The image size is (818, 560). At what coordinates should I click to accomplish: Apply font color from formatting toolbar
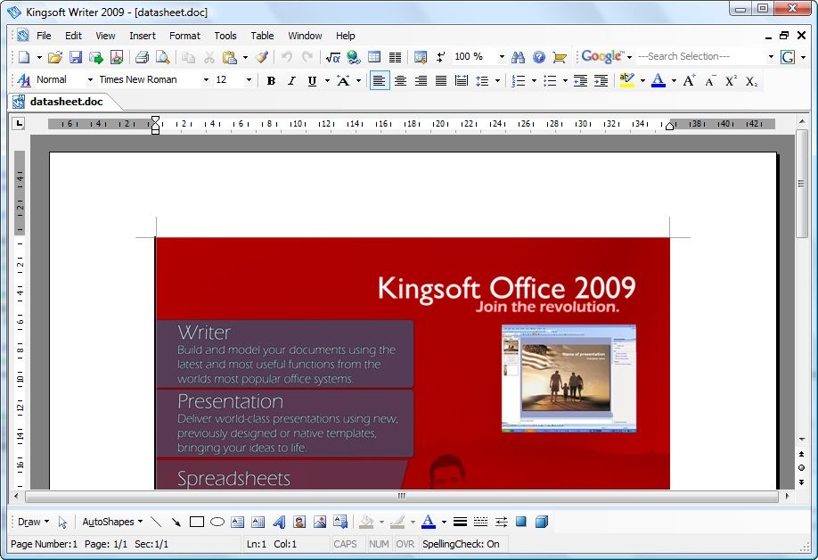pyautogui.click(x=658, y=81)
